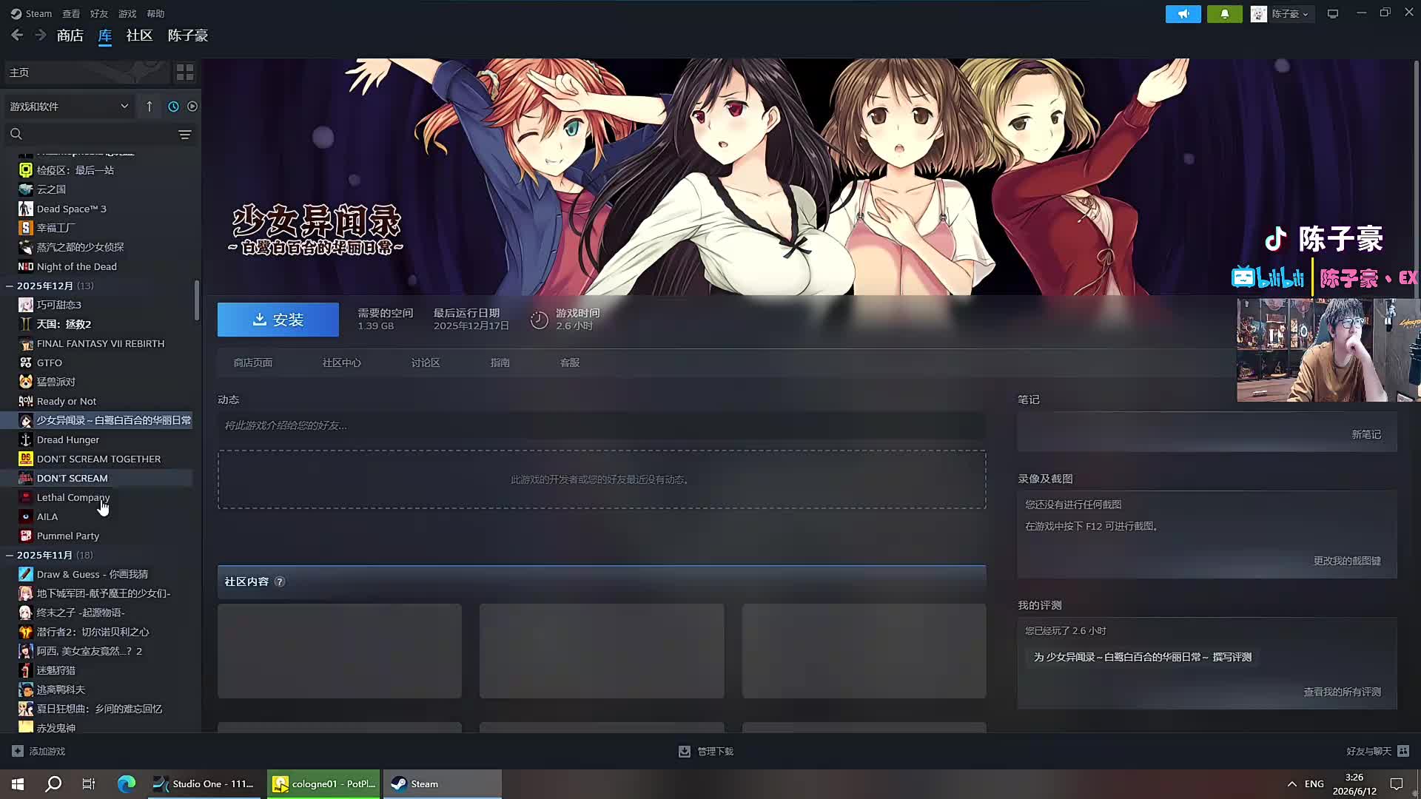Open the 商店页面 game tab

point(253,363)
